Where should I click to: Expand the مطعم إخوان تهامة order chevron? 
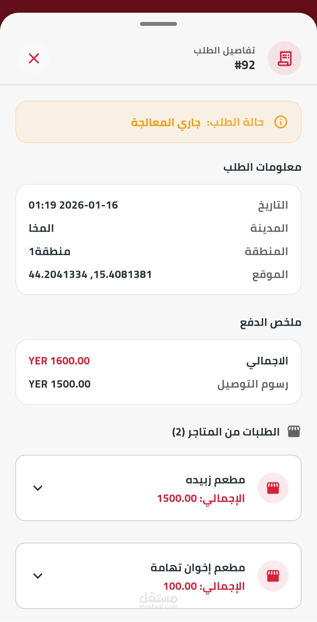point(38,576)
